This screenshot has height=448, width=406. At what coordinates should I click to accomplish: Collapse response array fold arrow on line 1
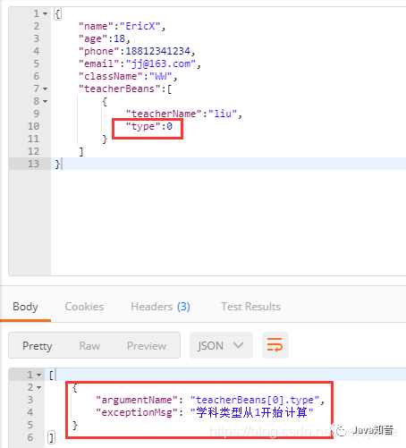(x=39, y=375)
